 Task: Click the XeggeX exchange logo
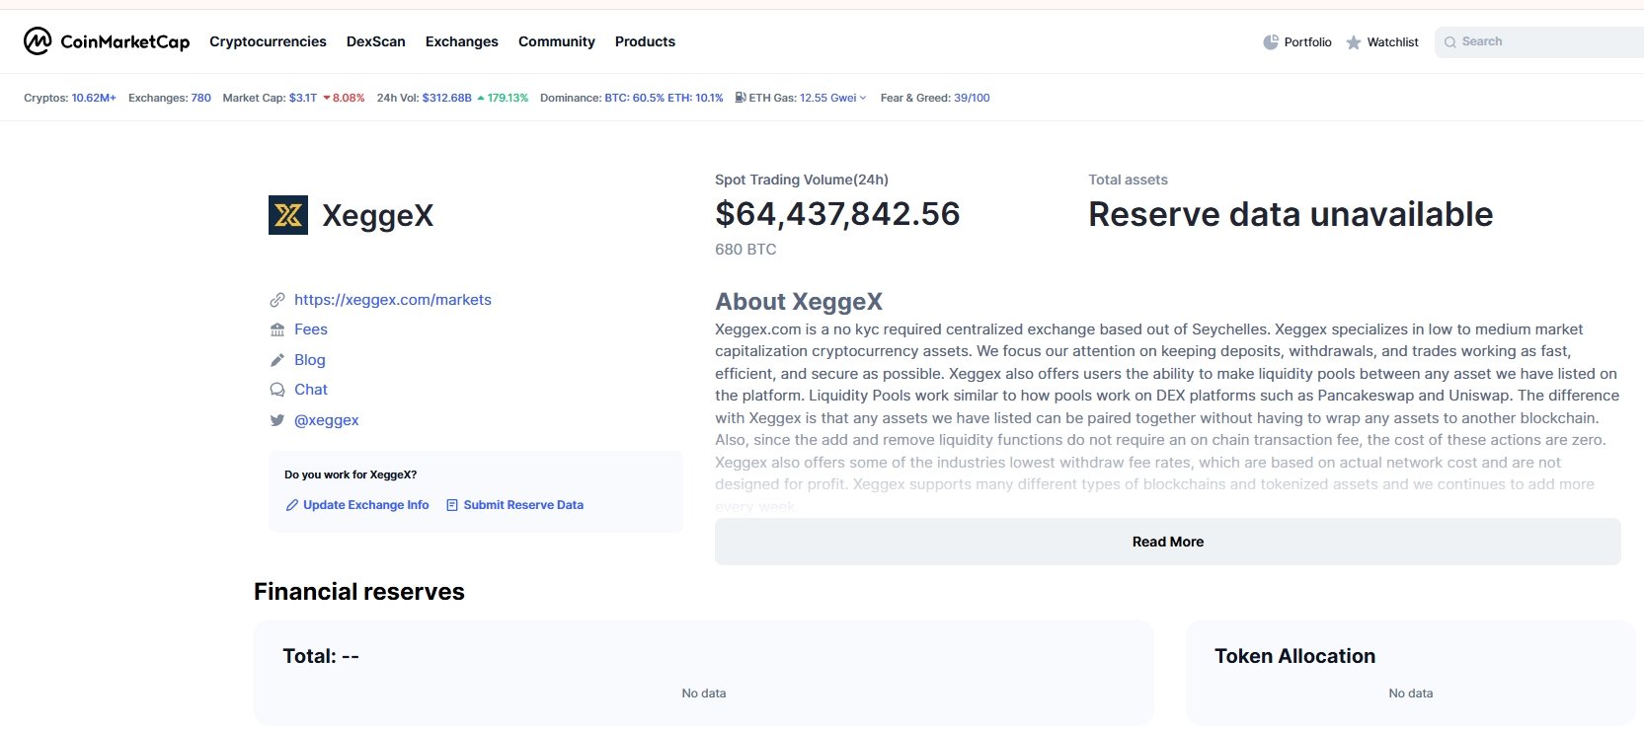[x=288, y=215]
